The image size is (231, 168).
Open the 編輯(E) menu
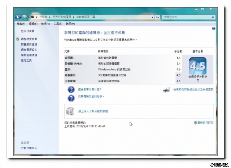33,24
